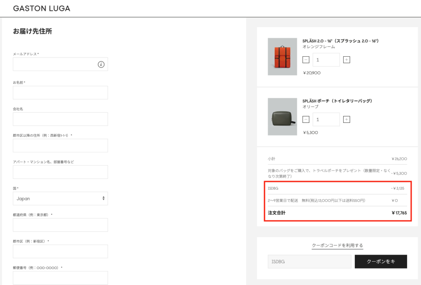The image size is (421, 285).
Task: Click the company name (会社名) field
Action: pyautogui.click(x=60, y=119)
